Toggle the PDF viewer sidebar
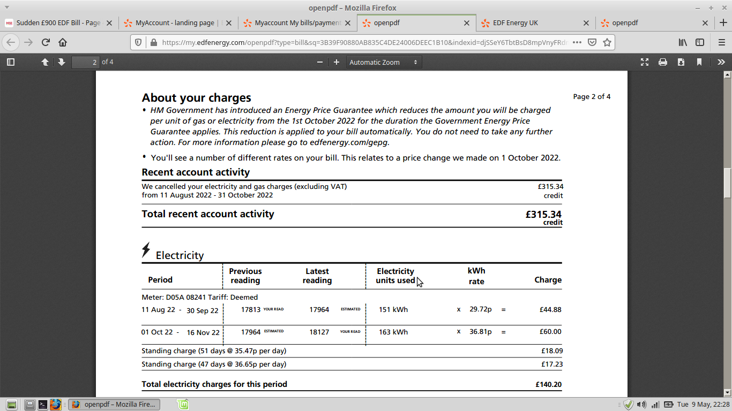732x411 pixels. [10, 62]
